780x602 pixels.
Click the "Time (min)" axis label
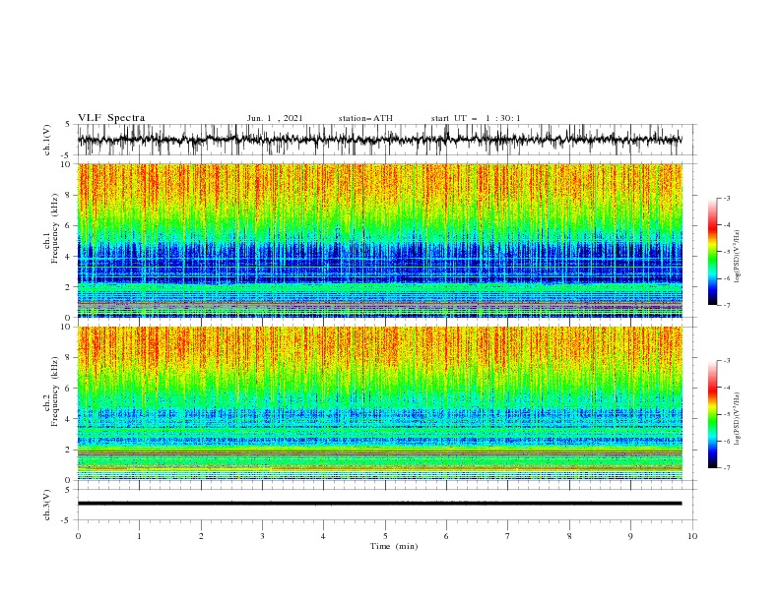pyautogui.click(x=394, y=546)
